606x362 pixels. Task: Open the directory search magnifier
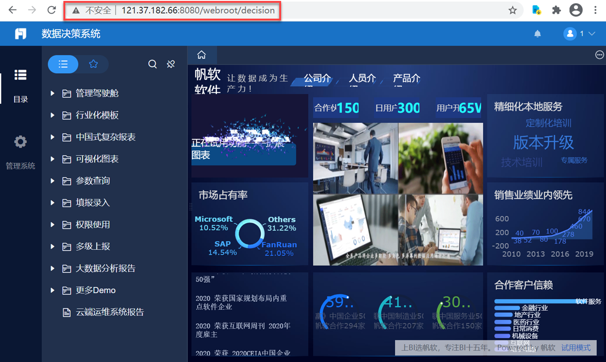152,64
